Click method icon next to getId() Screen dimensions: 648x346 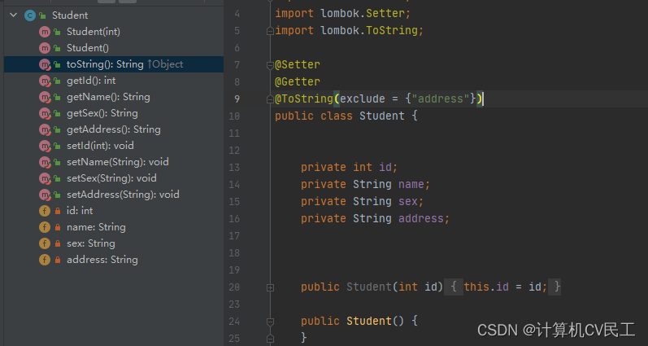tap(45, 81)
